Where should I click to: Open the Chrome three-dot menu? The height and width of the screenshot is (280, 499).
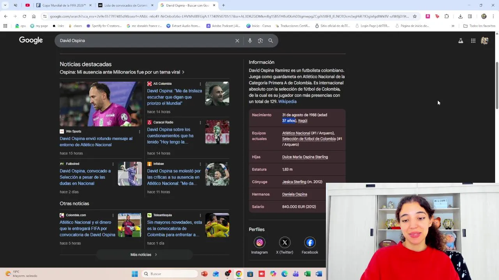click(494, 16)
